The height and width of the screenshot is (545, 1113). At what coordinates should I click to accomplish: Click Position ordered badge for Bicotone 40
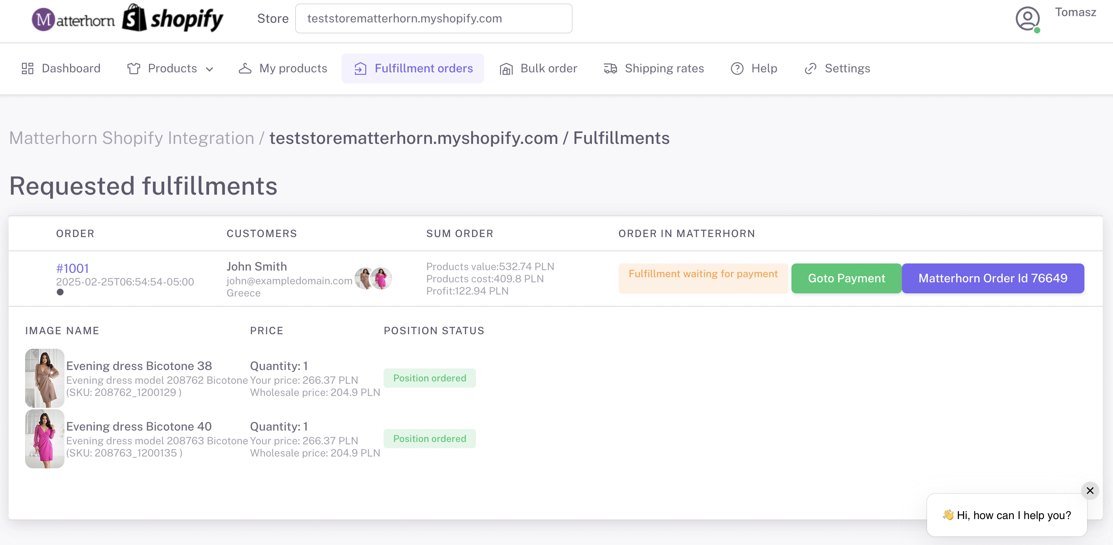(x=430, y=439)
